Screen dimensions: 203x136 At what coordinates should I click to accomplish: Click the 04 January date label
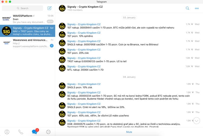tap(129, 77)
